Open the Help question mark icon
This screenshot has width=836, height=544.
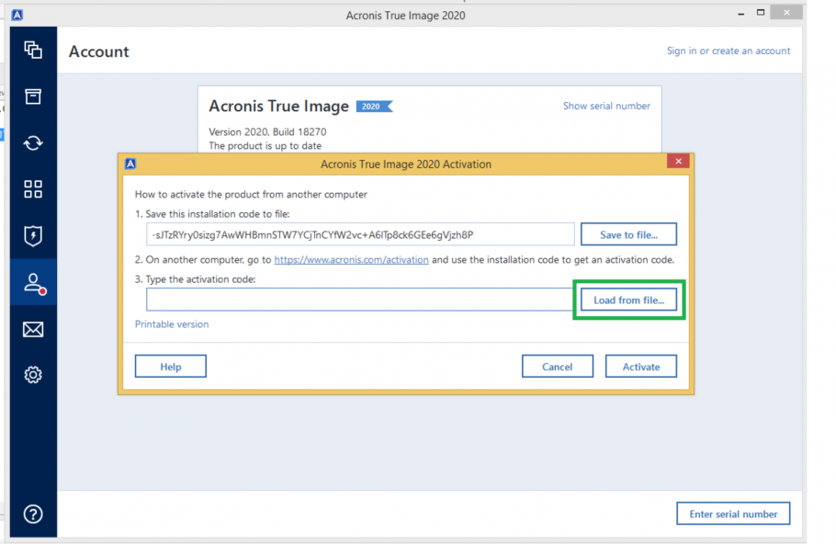coord(33,514)
